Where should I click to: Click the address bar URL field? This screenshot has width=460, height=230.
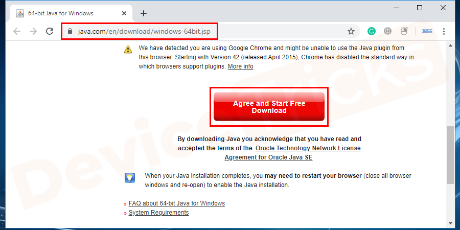204,31
